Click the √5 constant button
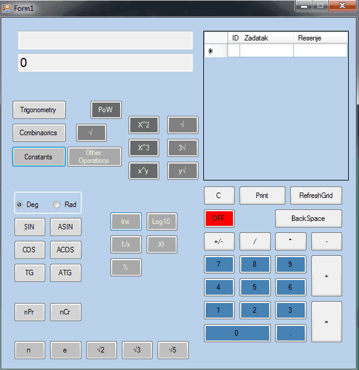Image resolution: width=359 pixels, height=370 pixels. pos(173,350)
